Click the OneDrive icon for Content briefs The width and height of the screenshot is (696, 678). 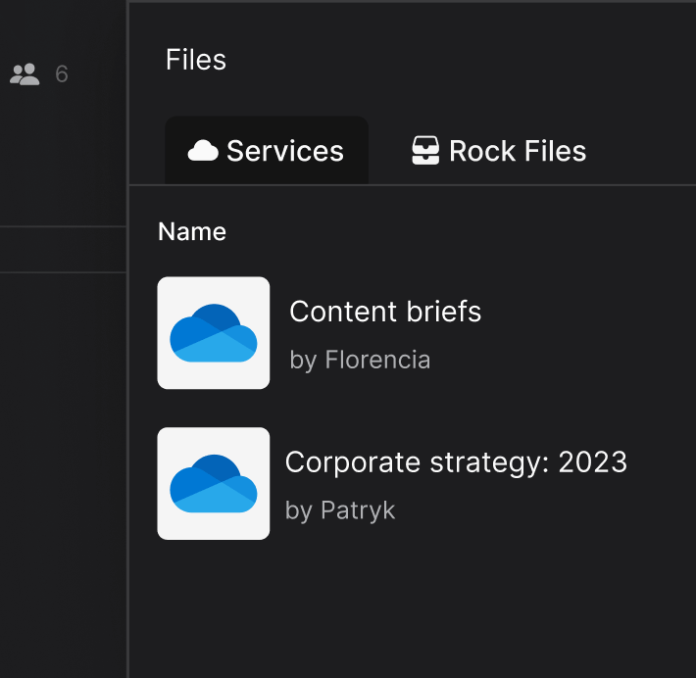(x=214, y=333)
